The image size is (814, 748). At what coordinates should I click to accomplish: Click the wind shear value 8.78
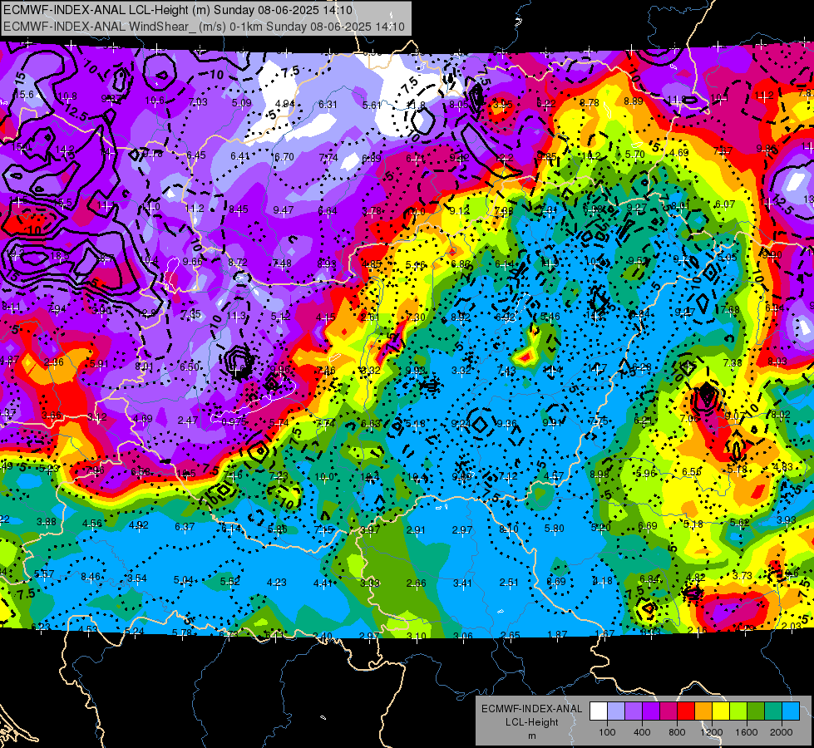[x=590, y=103]
